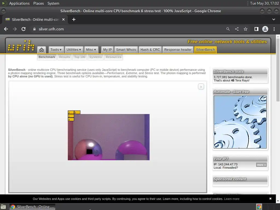The width and height of the screenshot is (280, 210).
Task: Open the cookie 'Learn more' link
Action: coord(232,199)
